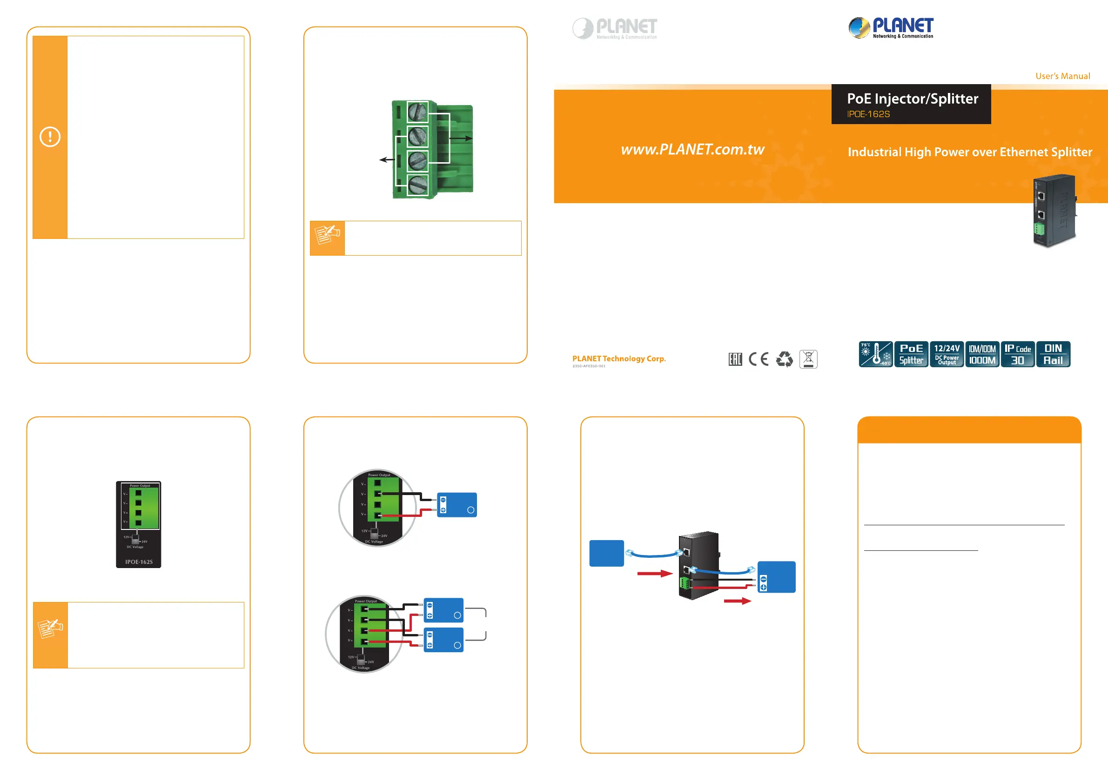
Task: Click the EAC certification mark
Action: [735, 359]
